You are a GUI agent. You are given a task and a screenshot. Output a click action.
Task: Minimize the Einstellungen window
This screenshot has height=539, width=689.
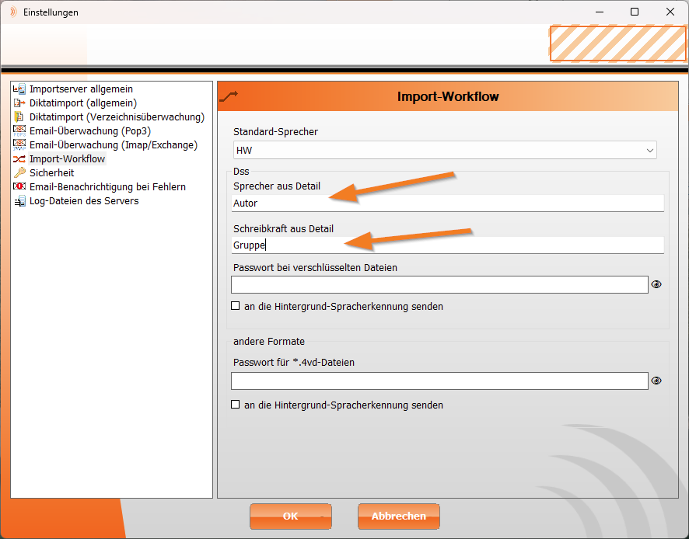point(600,12)
